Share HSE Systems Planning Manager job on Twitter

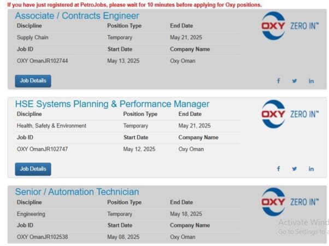coord(295,169)
